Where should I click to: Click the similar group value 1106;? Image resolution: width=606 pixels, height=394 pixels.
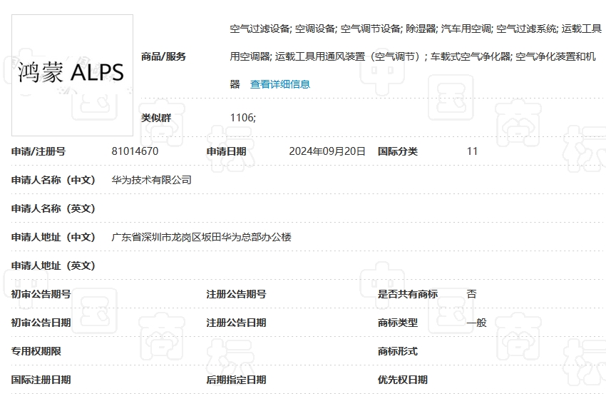(x=242, y=118)
